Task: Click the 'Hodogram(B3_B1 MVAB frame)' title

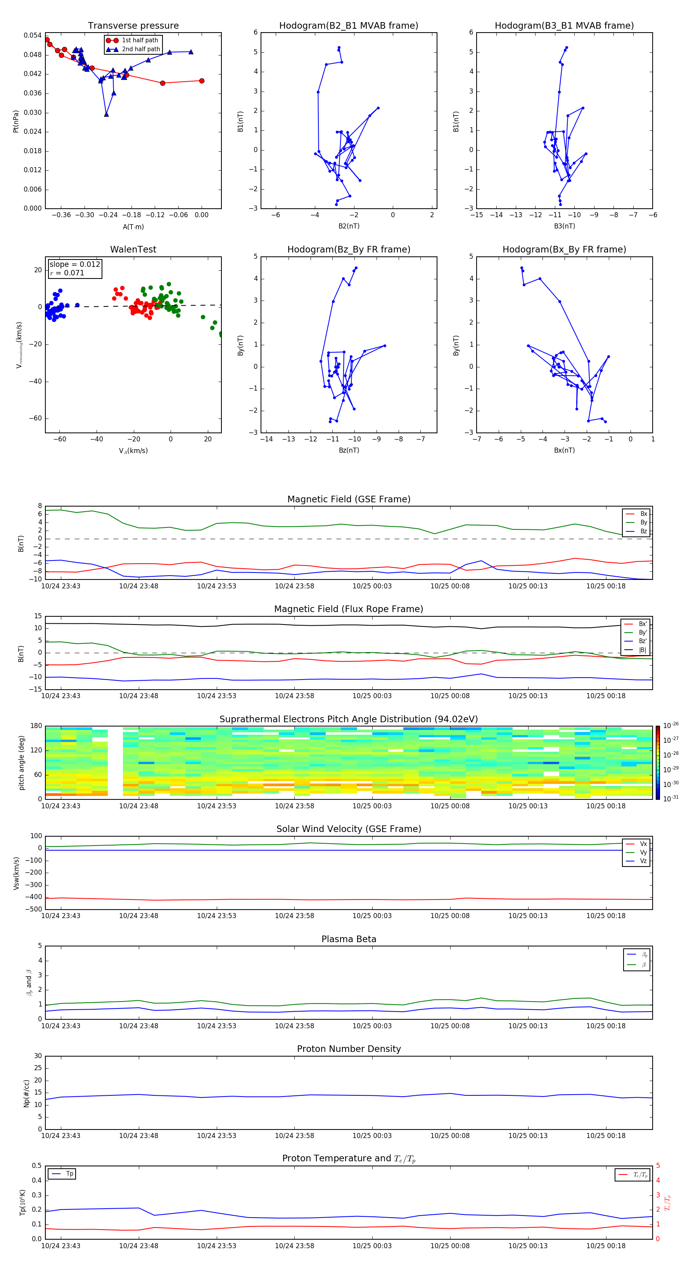Action: [x=564, y=26]
